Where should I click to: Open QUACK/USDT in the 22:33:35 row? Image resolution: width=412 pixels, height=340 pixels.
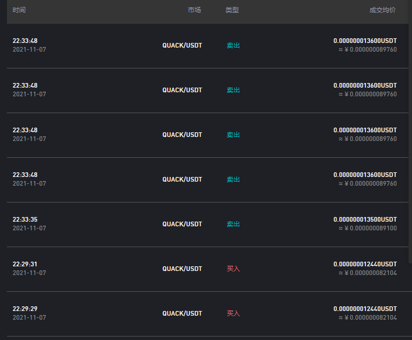point(182,224)
